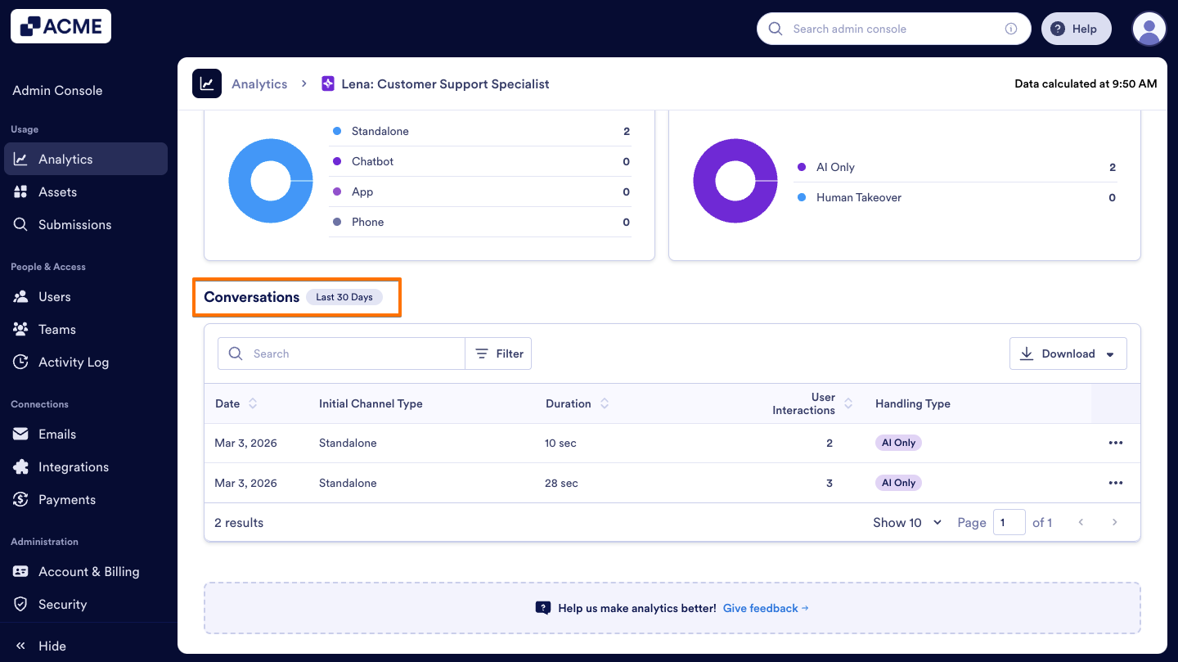The height and width of the screenshot is (662, 1178).
Task: Open the Give feedback link
Action: pyautogui.click(x=760, y=608)
